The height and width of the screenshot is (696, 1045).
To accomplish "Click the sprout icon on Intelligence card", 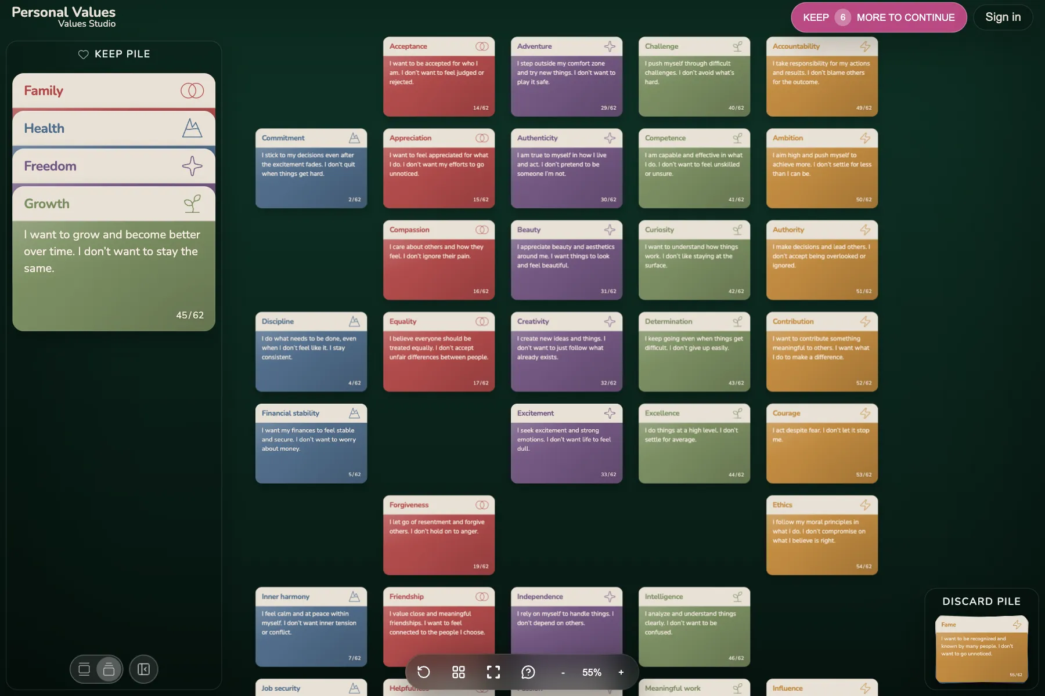I will coord(737,597).
